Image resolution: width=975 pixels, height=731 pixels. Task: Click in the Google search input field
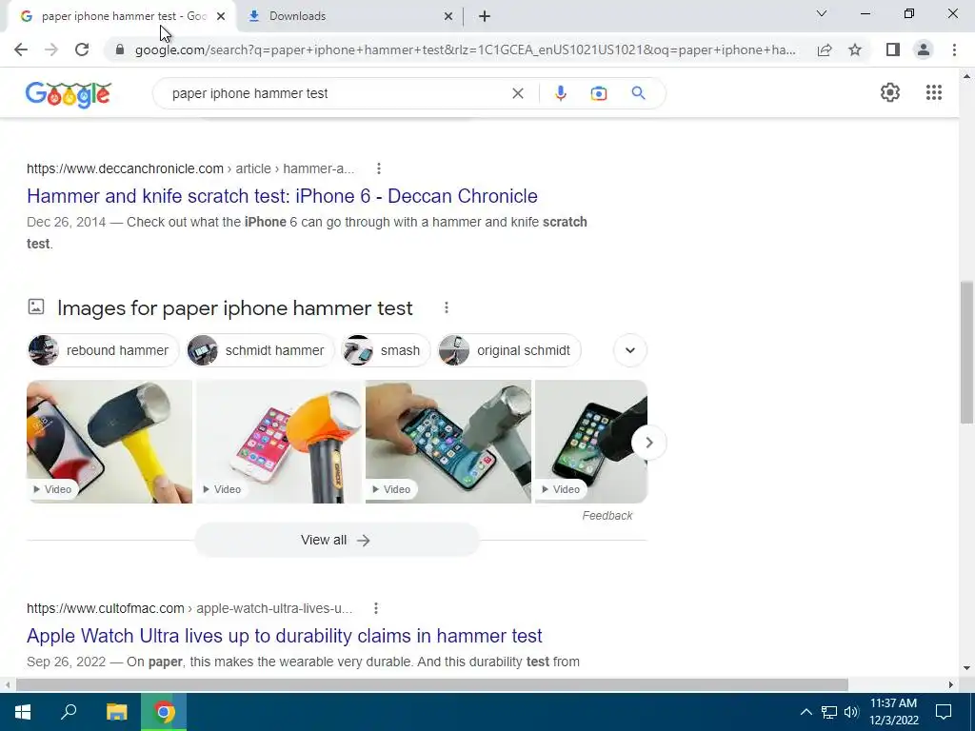coord(336,93)
